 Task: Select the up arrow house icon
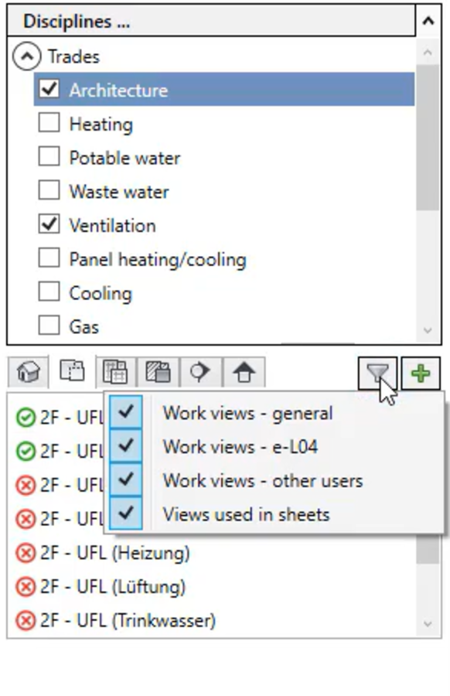pyautogui.click(x=244, y=372)
